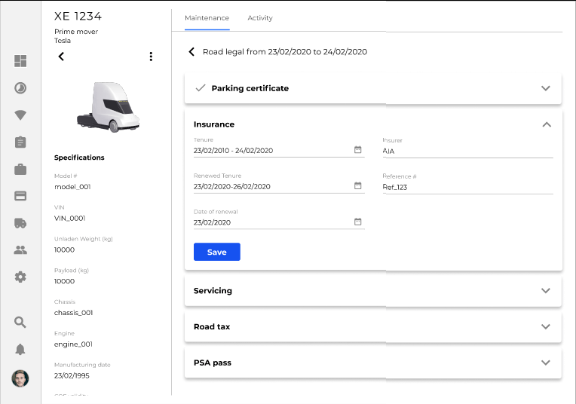
Task: Expand the Road tax section
Action: pyautogui.click(x=546, y=327)
